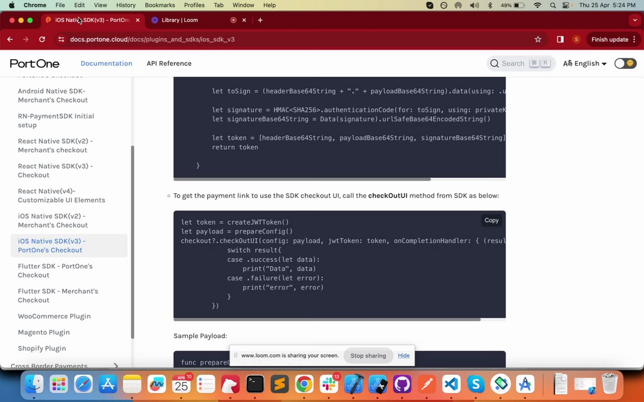Open the History menu
This screenshot has height=402, width=644.
coord(126,5)
